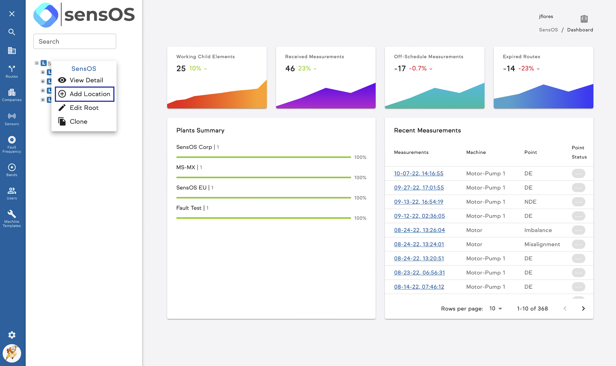The width and height of the screenshot is (616, 366).
Task: Open the Expired Routes card
Action: [543, 77]
